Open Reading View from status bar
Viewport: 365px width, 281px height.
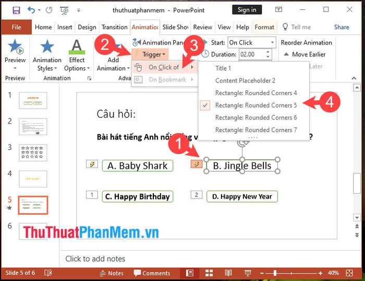[x=228, y=273]
